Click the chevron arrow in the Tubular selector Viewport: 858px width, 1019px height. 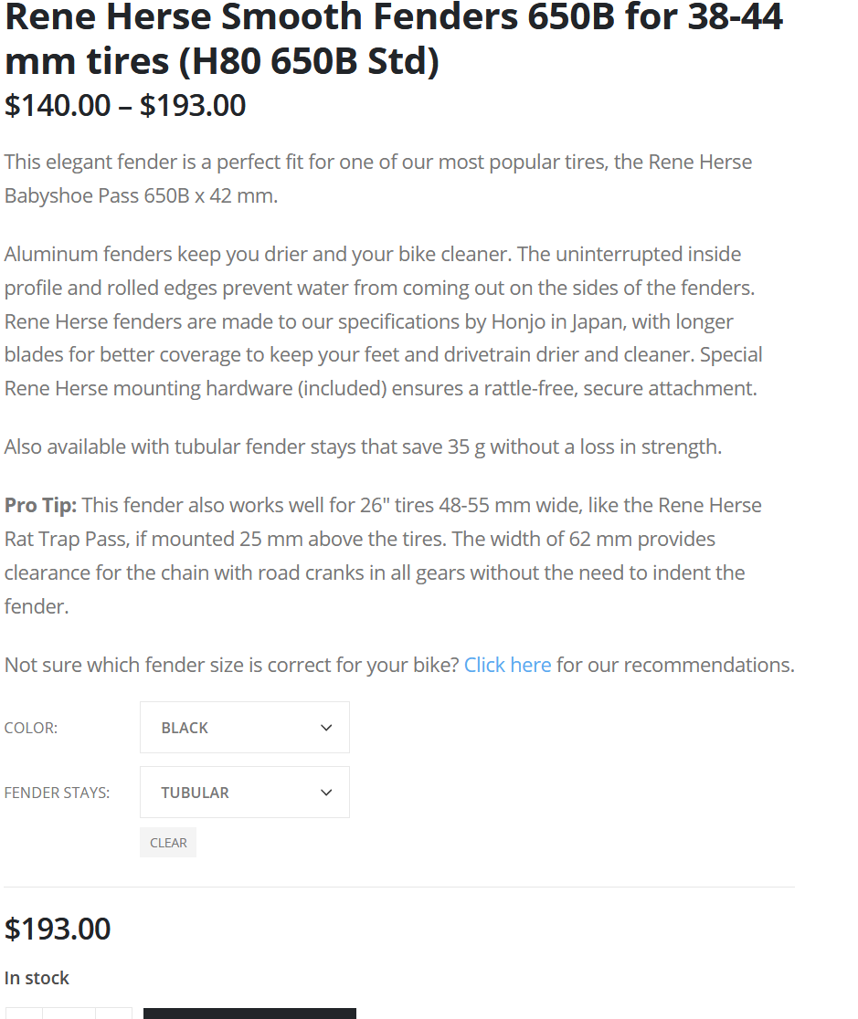[x=326, y=793]
